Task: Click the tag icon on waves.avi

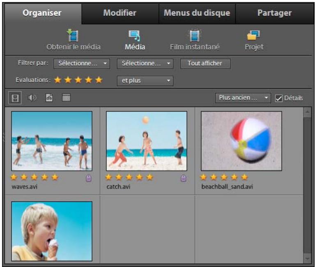Action: [x=89, y=178]
